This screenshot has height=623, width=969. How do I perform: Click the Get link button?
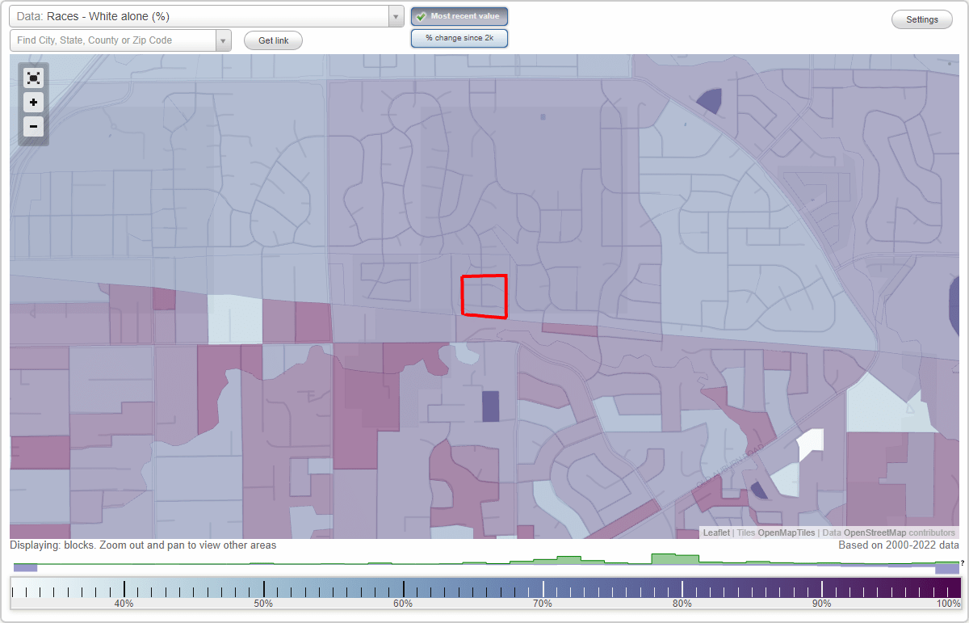click(272, 40)
